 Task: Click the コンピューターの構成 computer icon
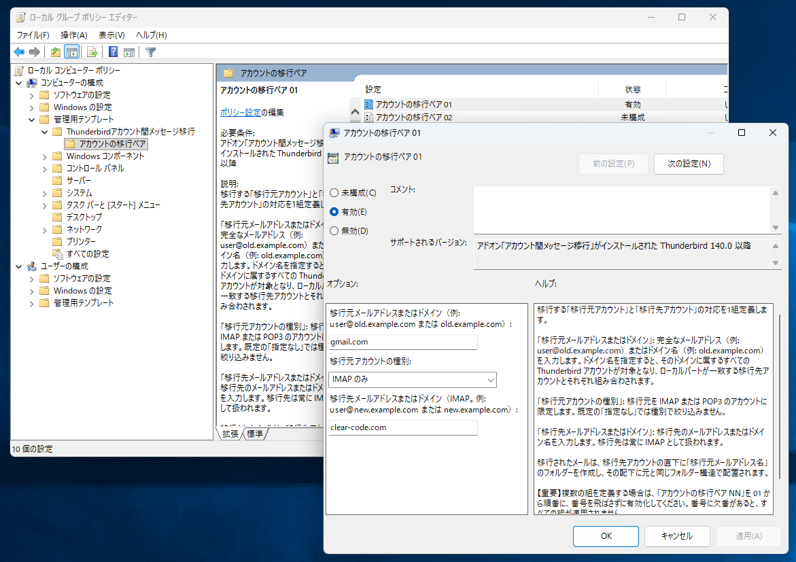(32, 83)
